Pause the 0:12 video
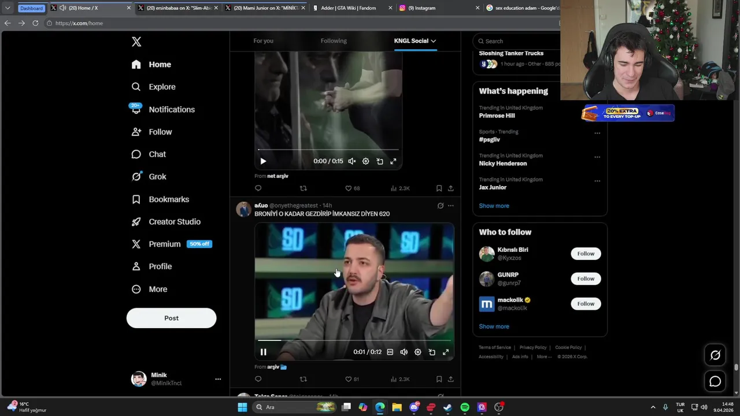The image size is (740, 416). pyautogui.click(x=263, y=352)
